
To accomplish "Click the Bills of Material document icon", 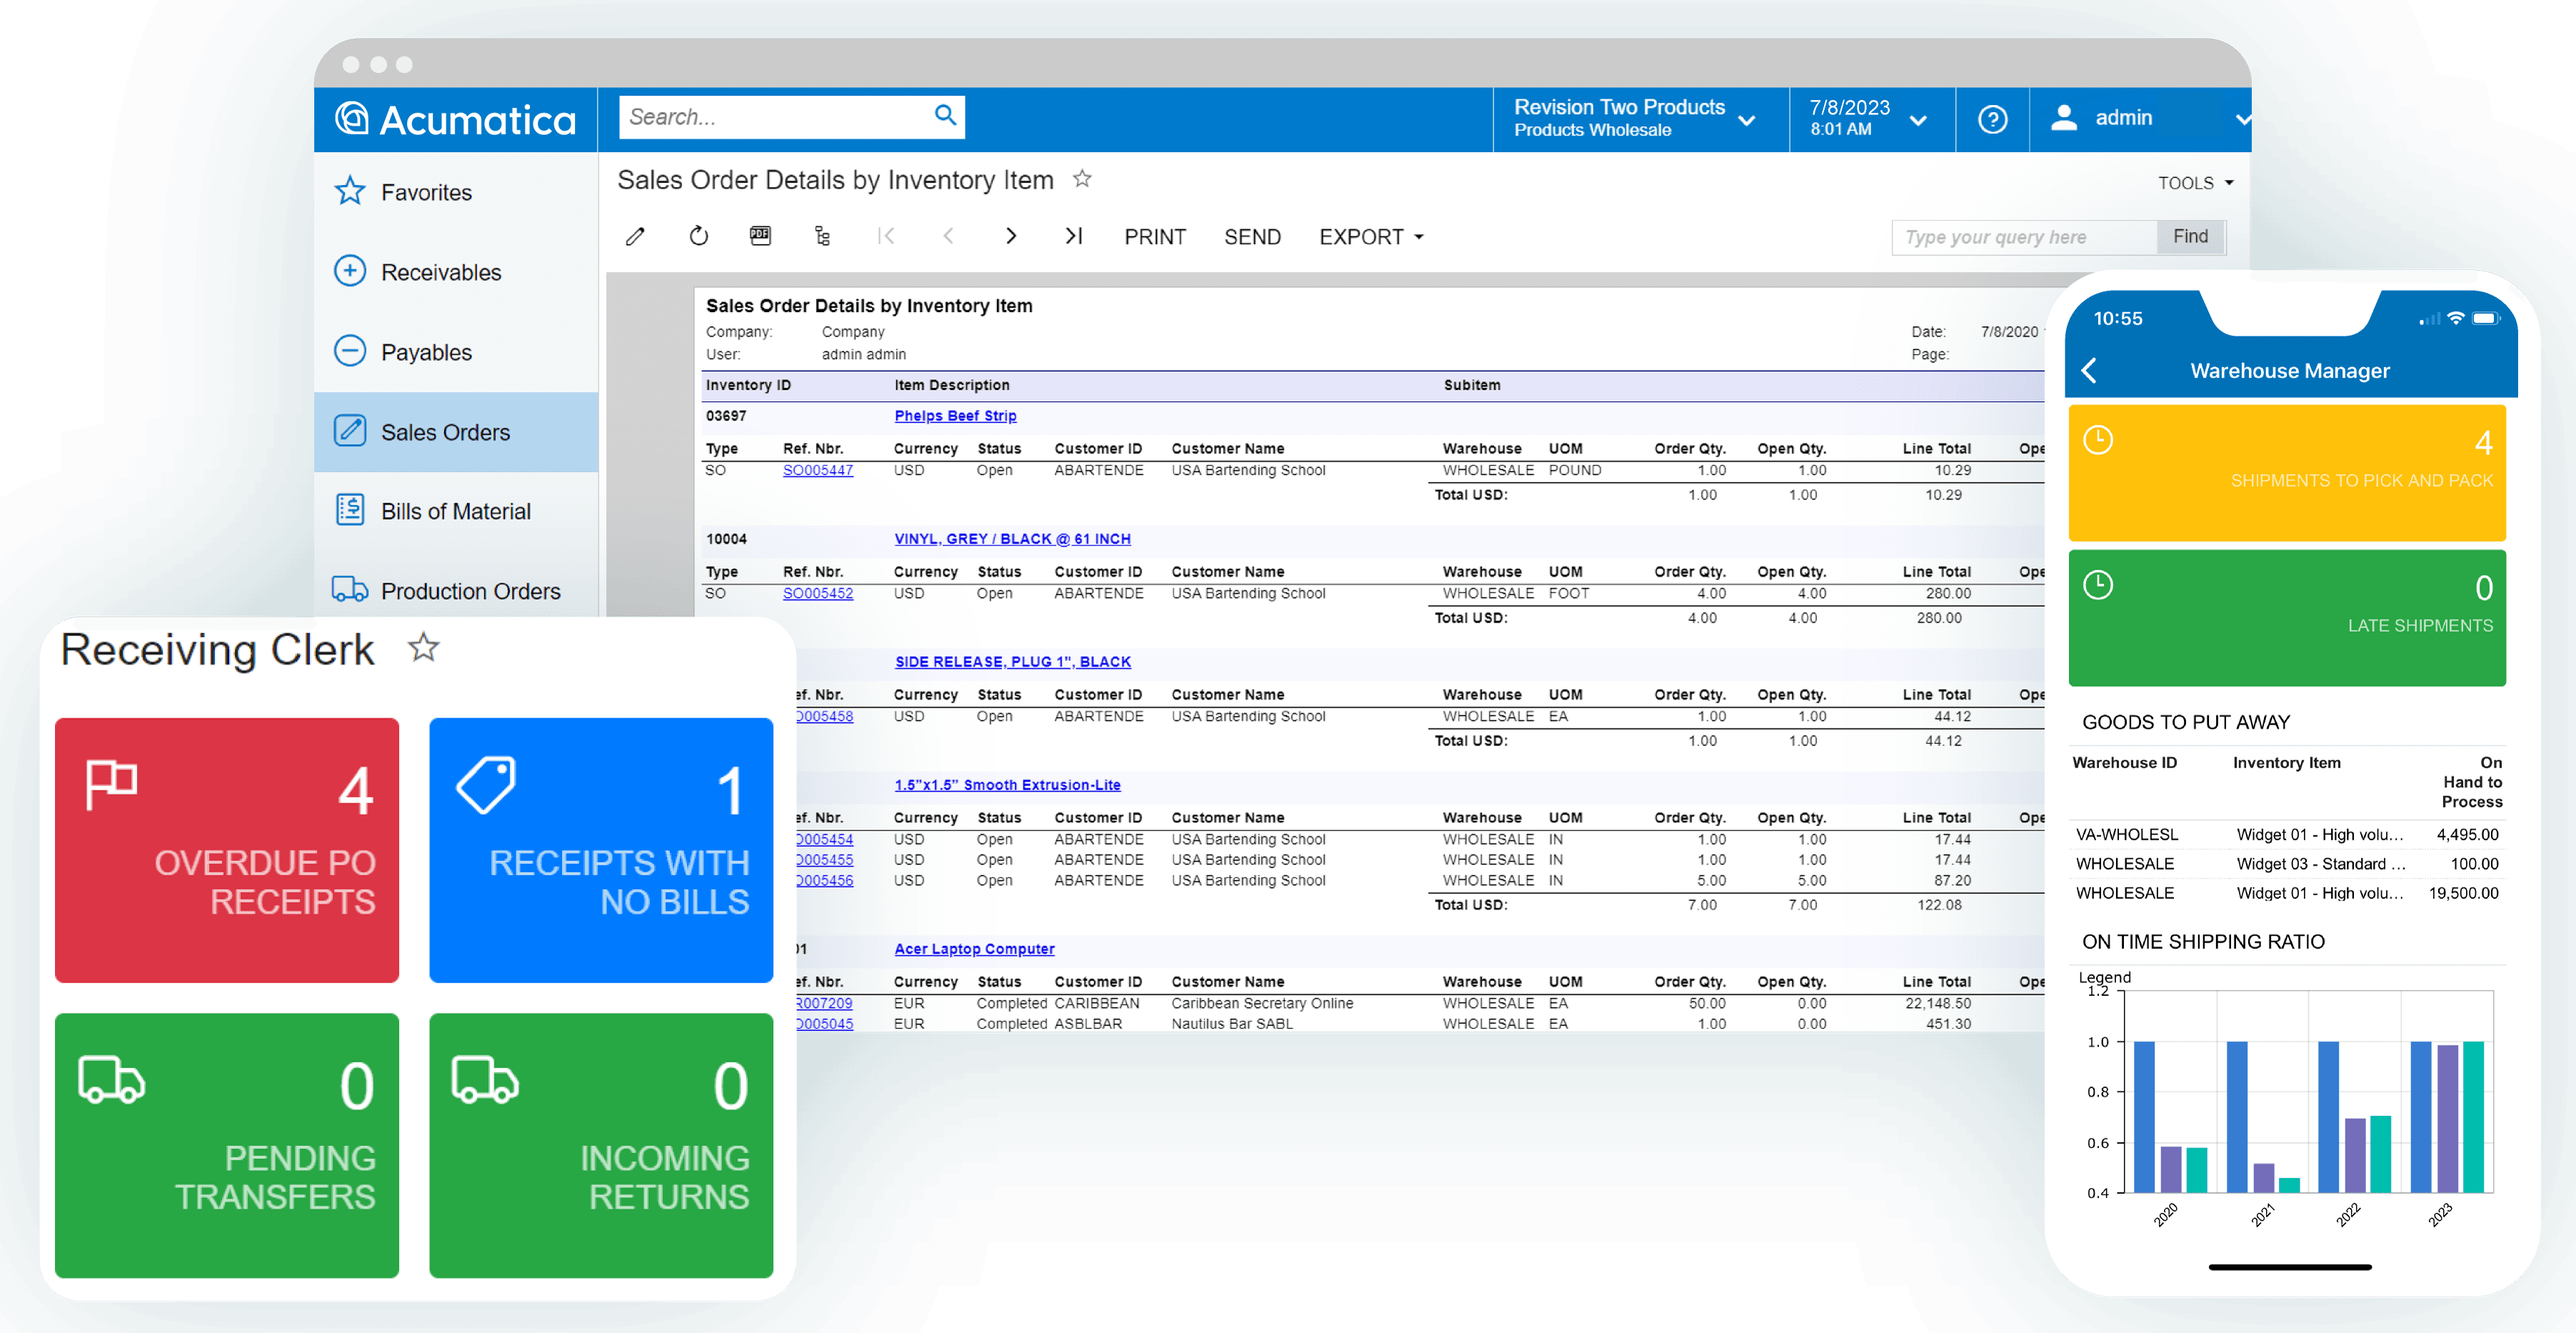I will click(x=350, y=510).
